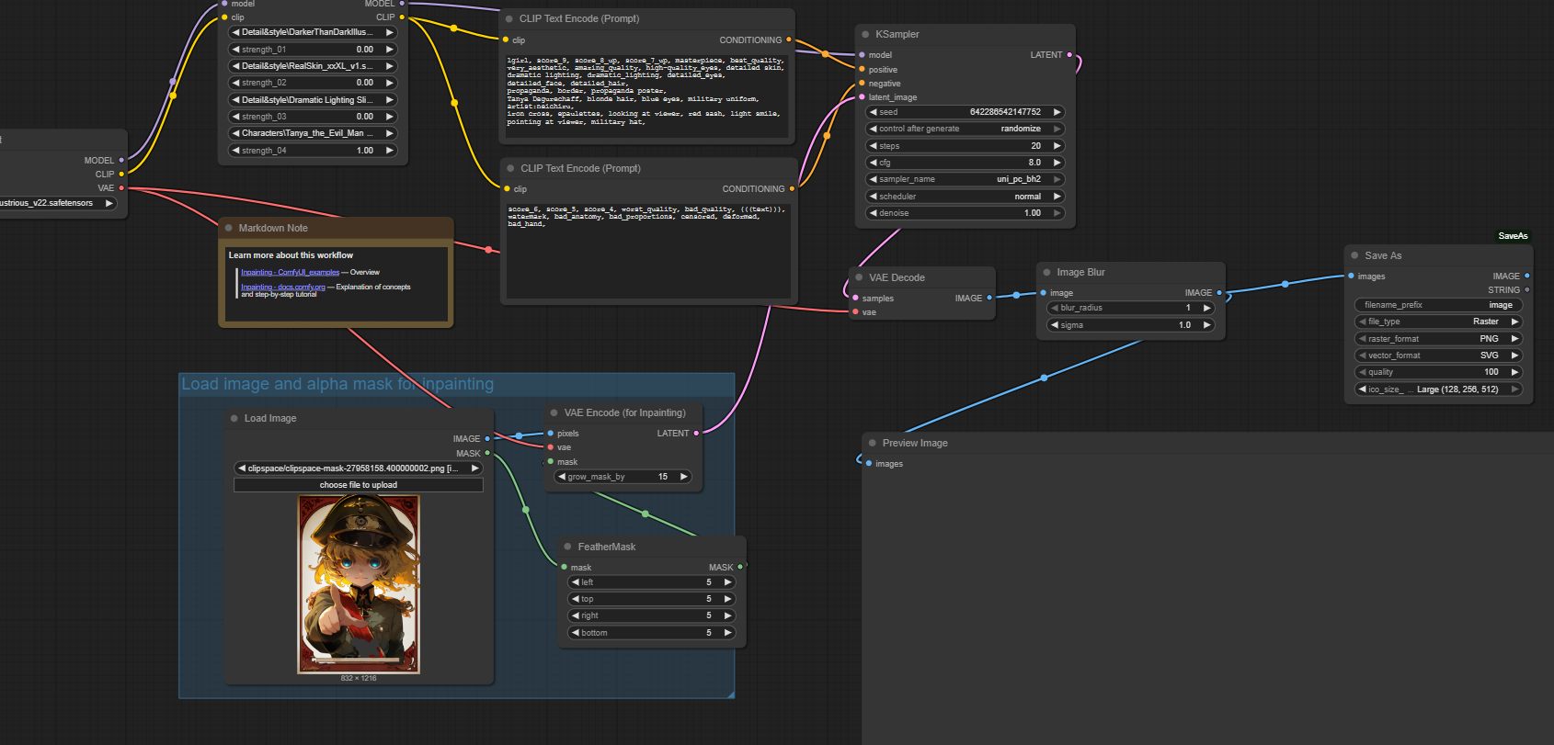The image size is (1554, 745).
Task: Decrease grow_mask_by with the left arrow
Action: pyautogui.click(x=561, y=477)
